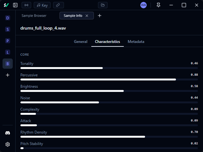This screenshot has width=203, height=152.
Task: Add a new collection with sidebar plus
Action: point(8,75)
